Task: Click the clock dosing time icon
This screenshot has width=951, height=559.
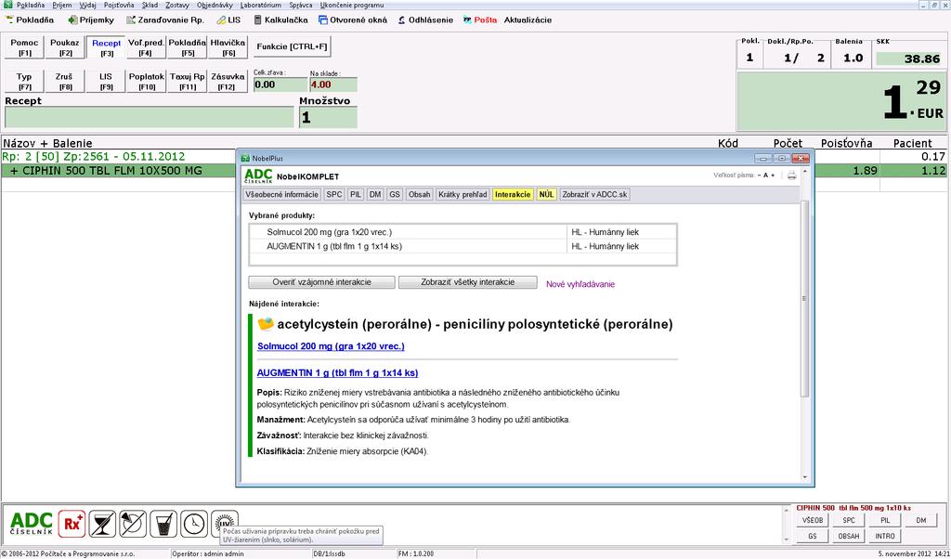Action: (194, 523)
